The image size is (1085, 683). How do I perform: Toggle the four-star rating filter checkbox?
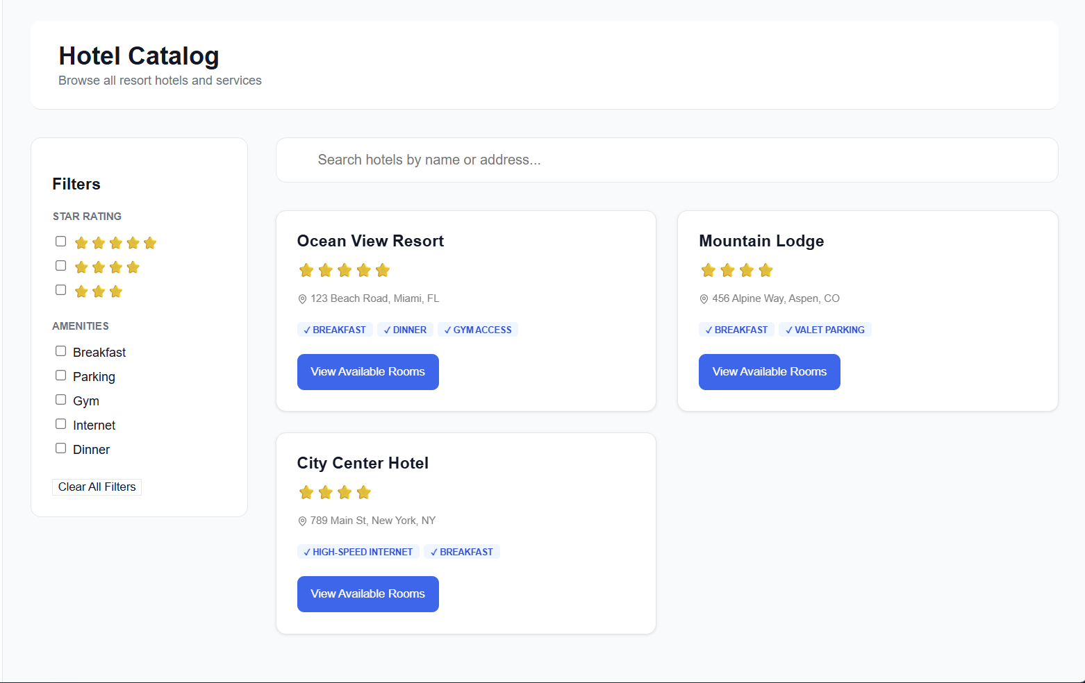pos(61,266)
